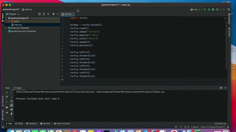This screenshot has width=236, height=132.
Task: Change UTF-8 file encoding in status bar
Action: [186, 127]
